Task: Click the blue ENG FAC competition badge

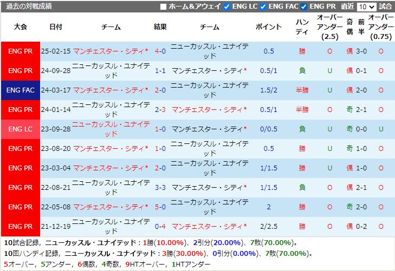Action: pyautogui.click(x=21, y=90)
